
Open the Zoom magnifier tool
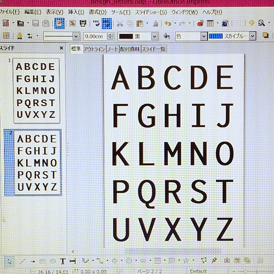coord(262,23)
